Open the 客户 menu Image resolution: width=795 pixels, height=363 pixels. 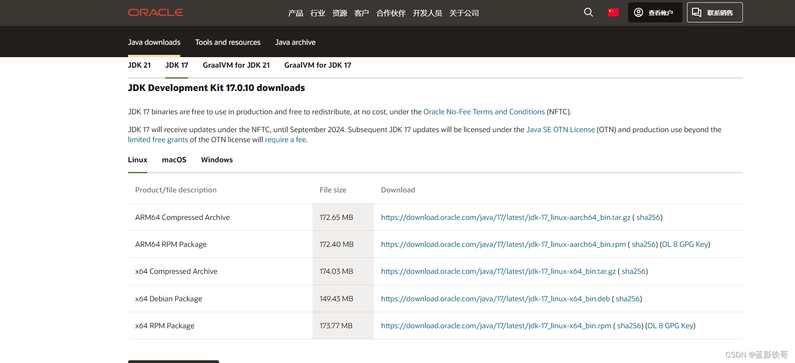(361, 13)
